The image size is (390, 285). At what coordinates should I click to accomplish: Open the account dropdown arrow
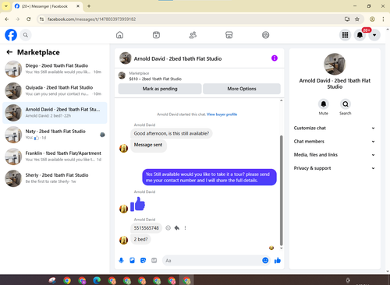(374, 35)
